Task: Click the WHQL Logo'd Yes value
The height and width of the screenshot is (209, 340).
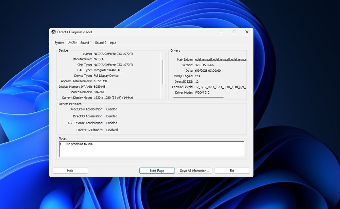Action: (197, 76)
